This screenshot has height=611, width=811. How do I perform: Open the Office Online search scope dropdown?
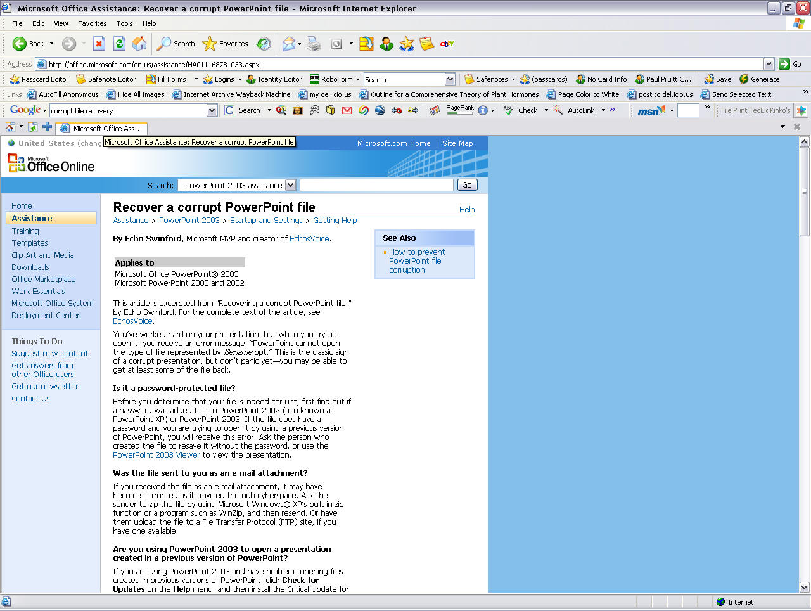tap(291, 185)
